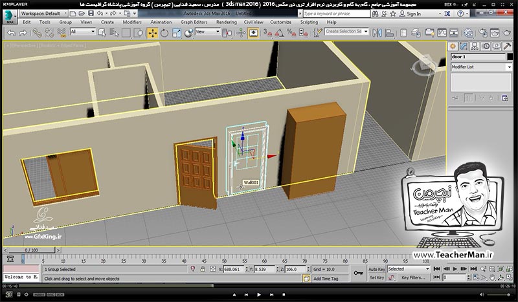Open the Rendering menu
Screen dimensions: 518x302
click(226, 22)
